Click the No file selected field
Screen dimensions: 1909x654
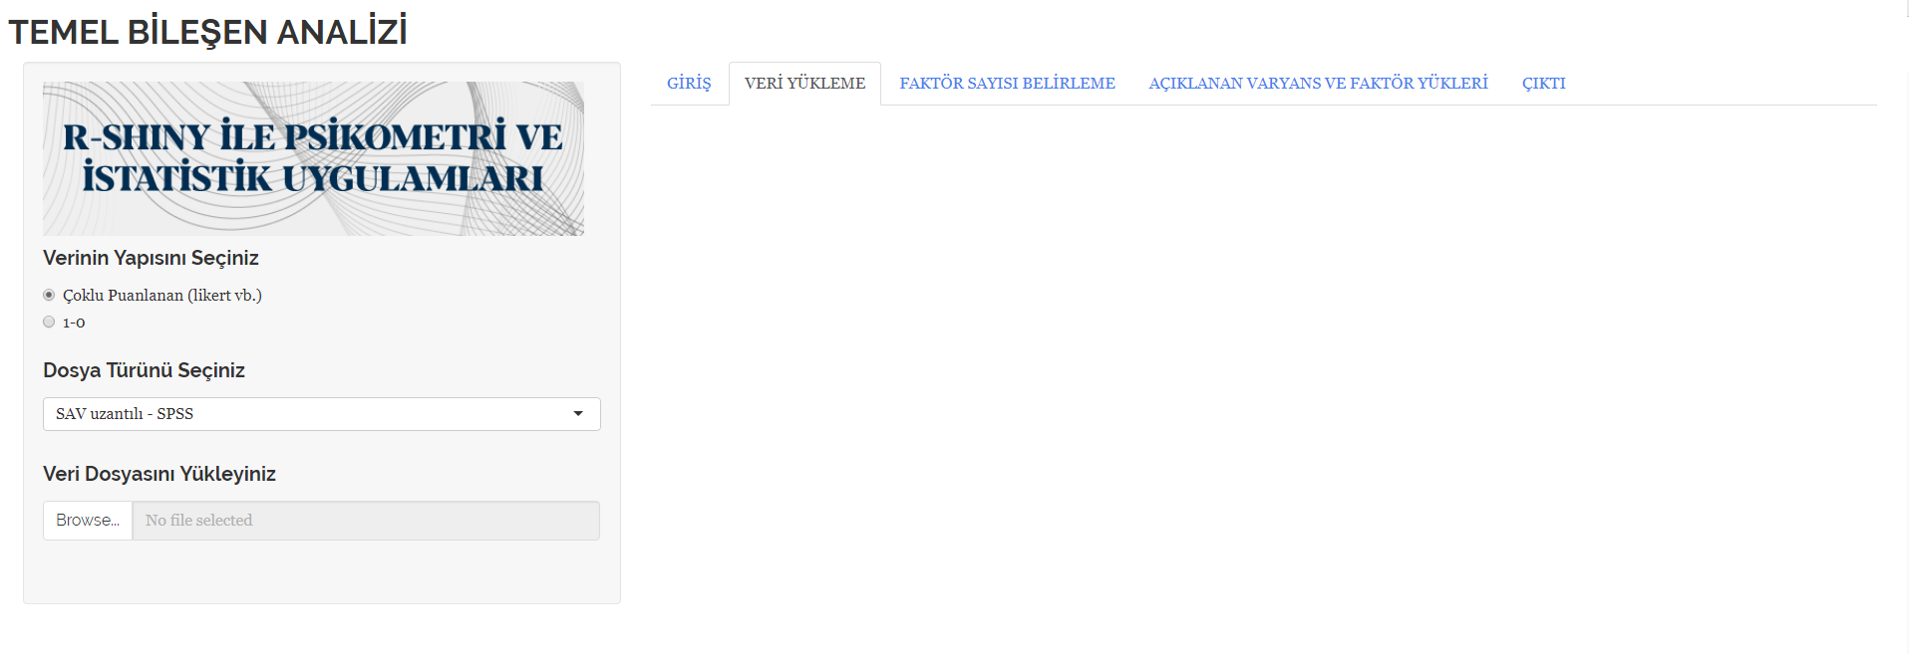(x=366, y=521)
